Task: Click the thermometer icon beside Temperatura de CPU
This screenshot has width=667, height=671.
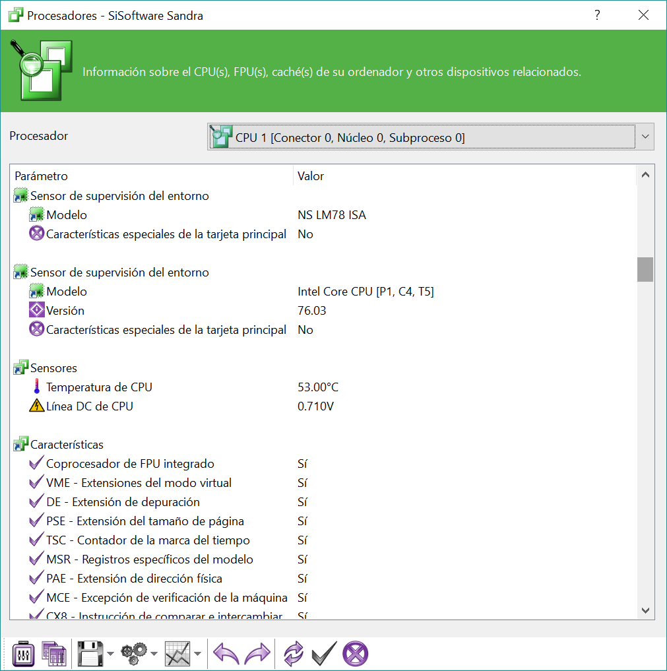Action: (x=37, y=387)
